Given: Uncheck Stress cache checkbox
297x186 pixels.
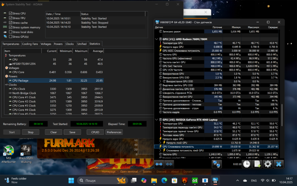Looking at the screenshot, I should pos(11,22).
